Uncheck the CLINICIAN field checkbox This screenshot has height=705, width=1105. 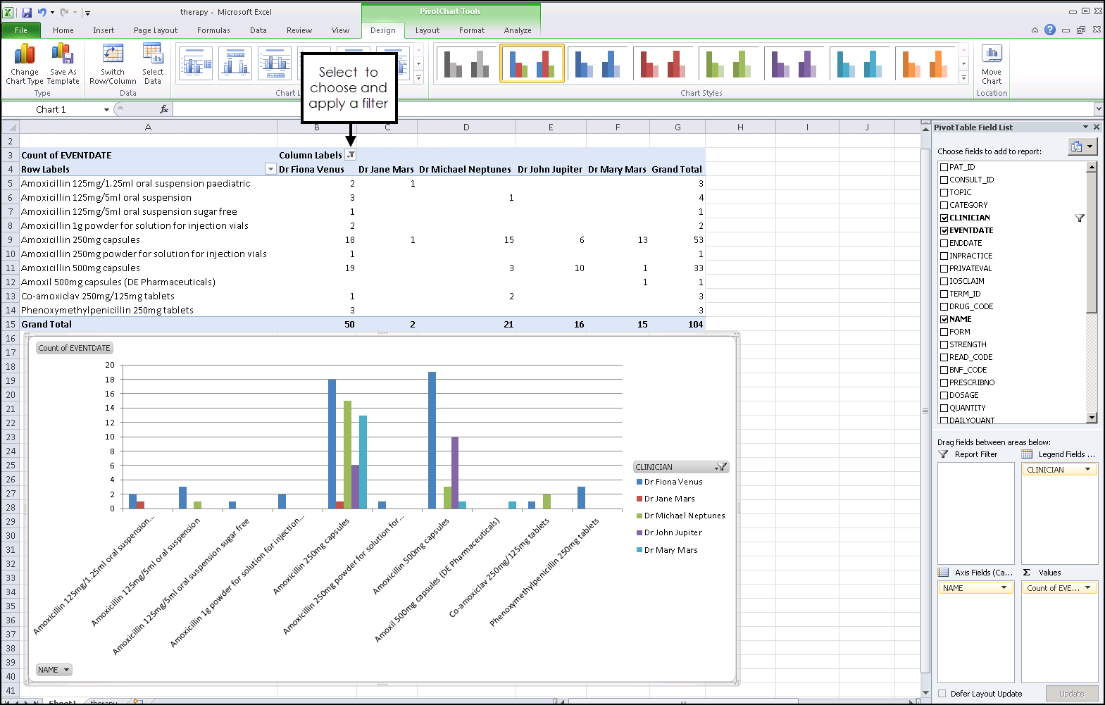(x=944, y=218)
